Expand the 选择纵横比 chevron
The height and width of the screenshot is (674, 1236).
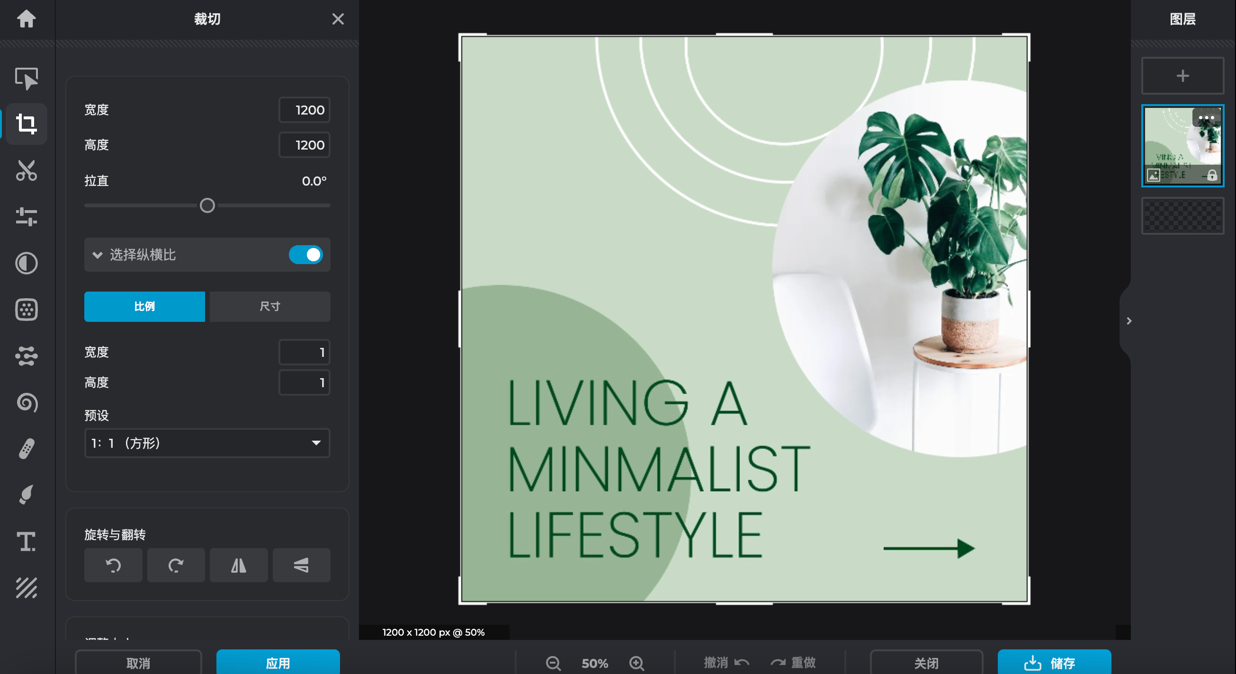[x=98, y=255]
